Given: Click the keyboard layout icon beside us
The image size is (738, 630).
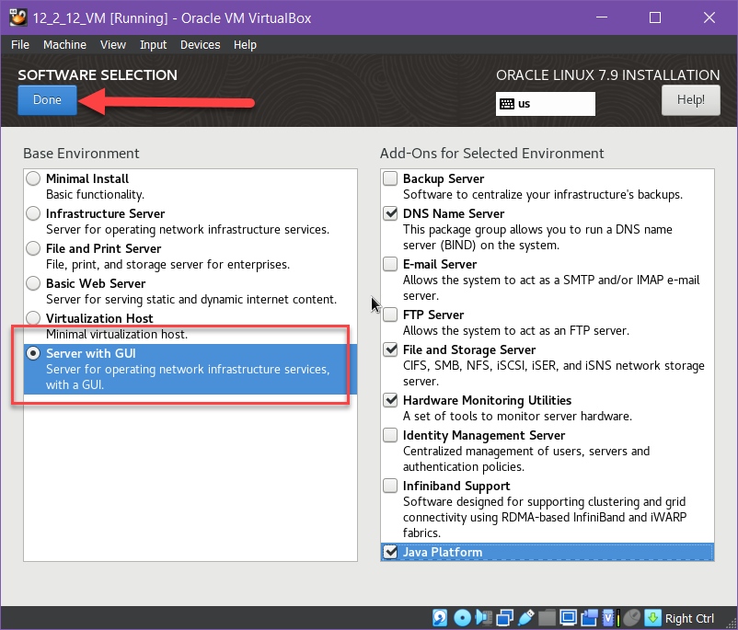Looking at the screenshot, I should pyautogui.click(x=506, y=104).
